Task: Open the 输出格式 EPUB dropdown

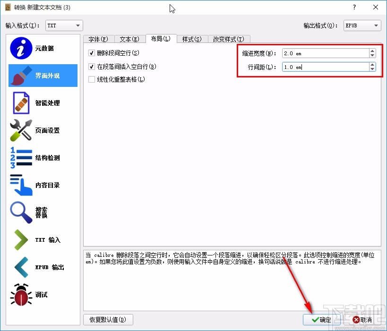Action: (x=362, y=25)
